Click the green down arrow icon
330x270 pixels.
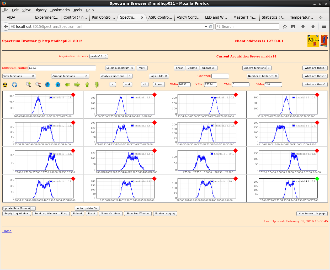tap(97, 84)
